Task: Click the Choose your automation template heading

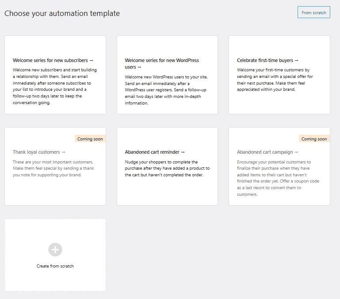Action: 62,13
